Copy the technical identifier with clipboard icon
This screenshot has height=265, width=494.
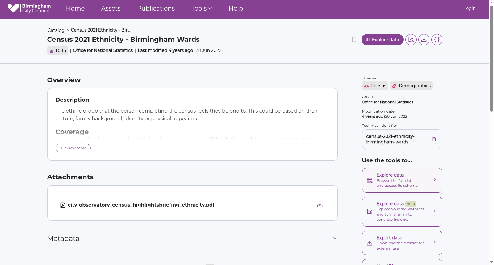[434, 139]
